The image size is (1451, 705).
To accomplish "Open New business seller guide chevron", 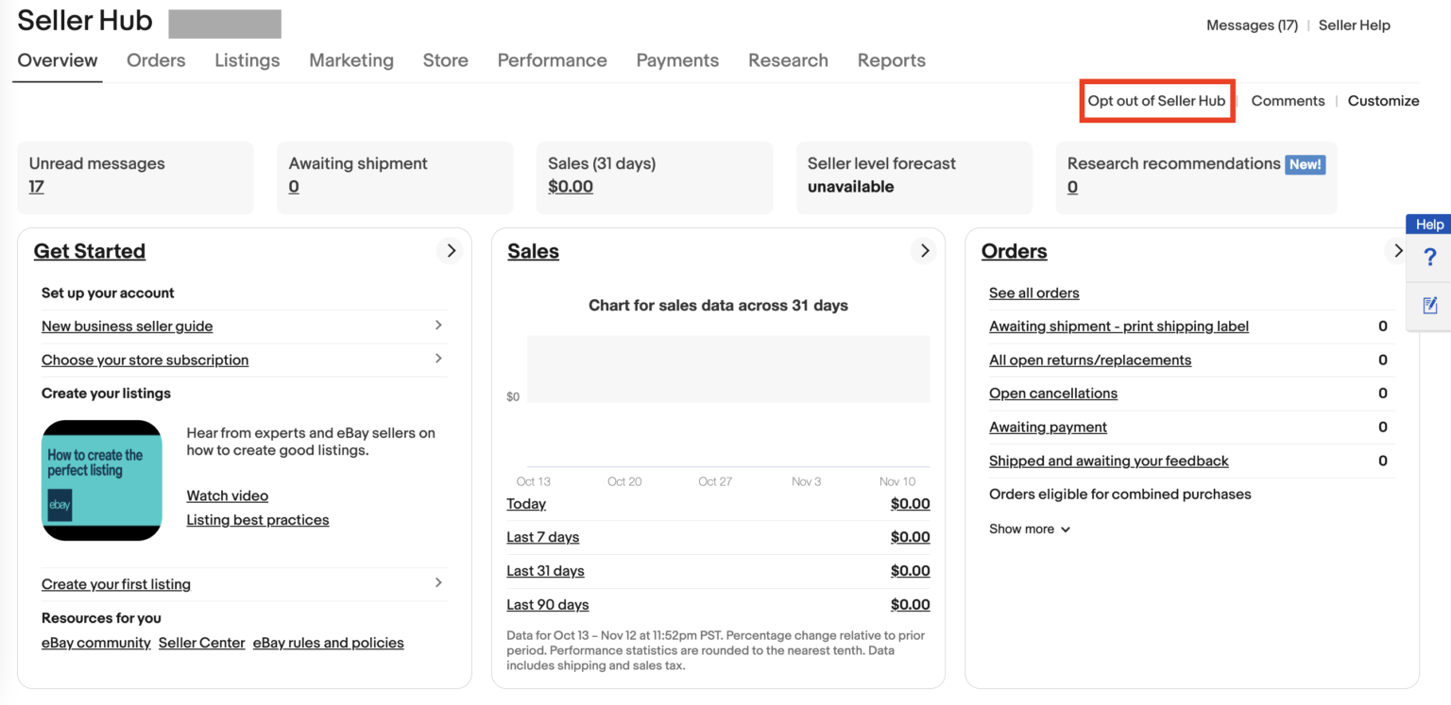I will [437, 326].
